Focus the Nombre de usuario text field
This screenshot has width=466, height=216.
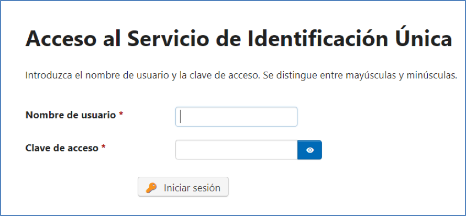[236, 117]
